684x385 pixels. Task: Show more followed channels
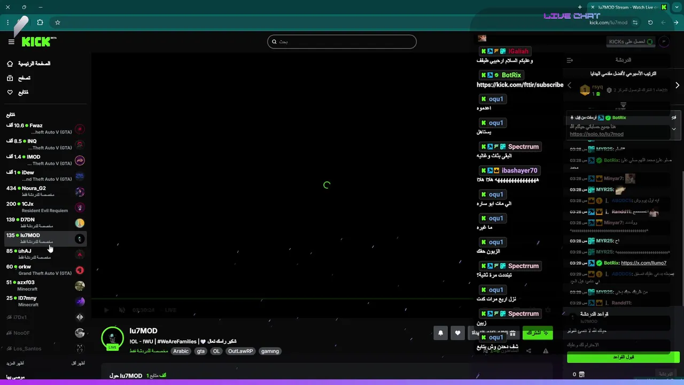coord(15,364)
